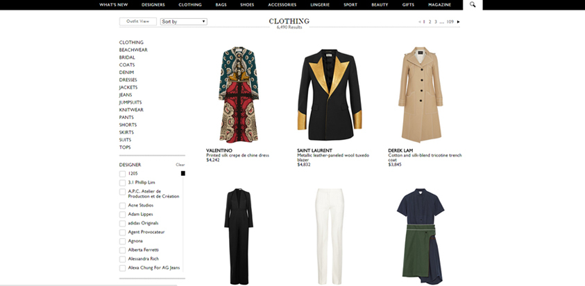Open the search magnifier icon

[x=473, y=5]
